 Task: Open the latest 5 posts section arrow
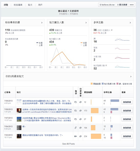click(131, 76)
